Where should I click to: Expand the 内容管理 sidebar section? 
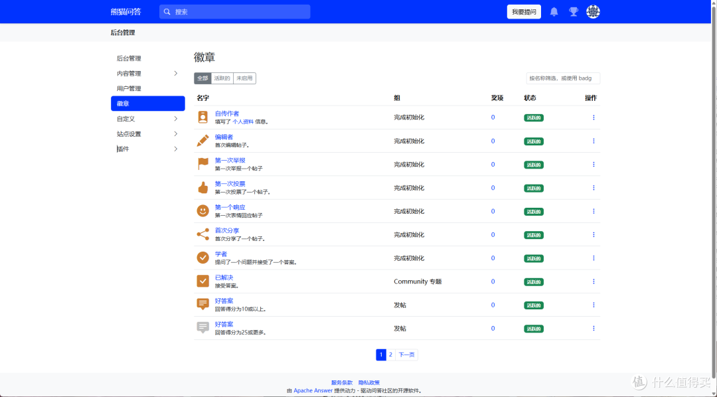147,73
